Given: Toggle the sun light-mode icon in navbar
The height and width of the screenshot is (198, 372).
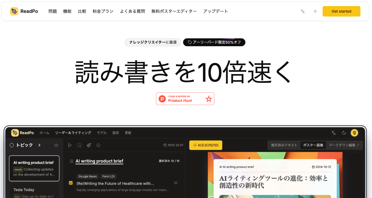Looking at the screenshot, I should 315,11.
